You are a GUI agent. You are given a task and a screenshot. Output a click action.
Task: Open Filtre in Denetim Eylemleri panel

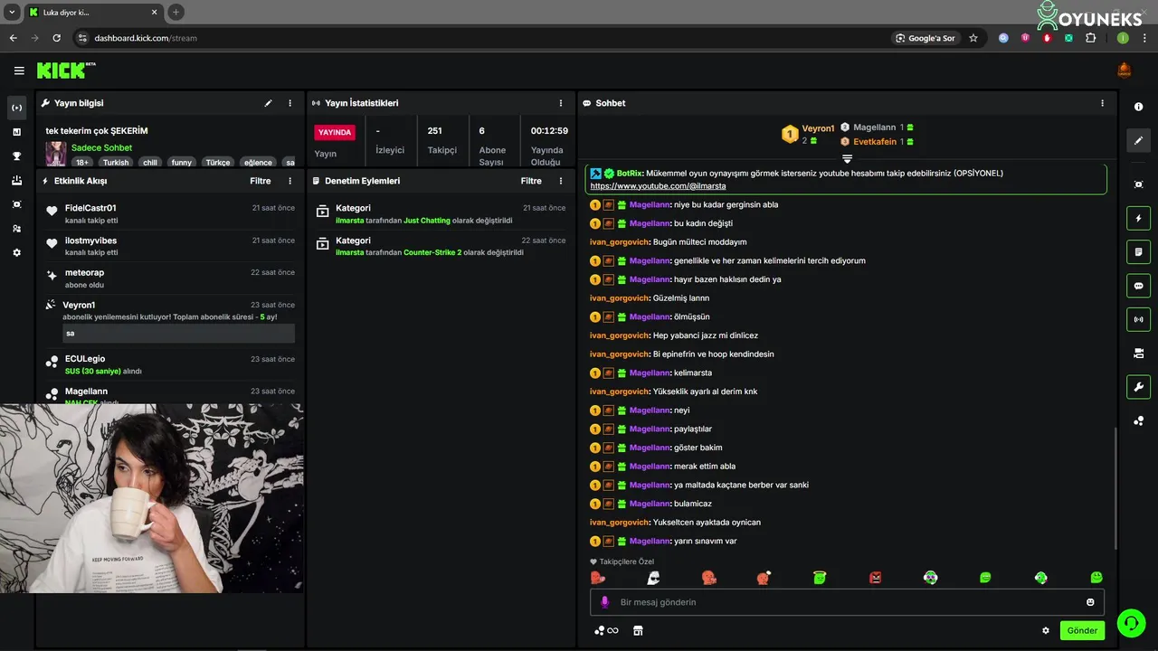[x=531, y=181]
